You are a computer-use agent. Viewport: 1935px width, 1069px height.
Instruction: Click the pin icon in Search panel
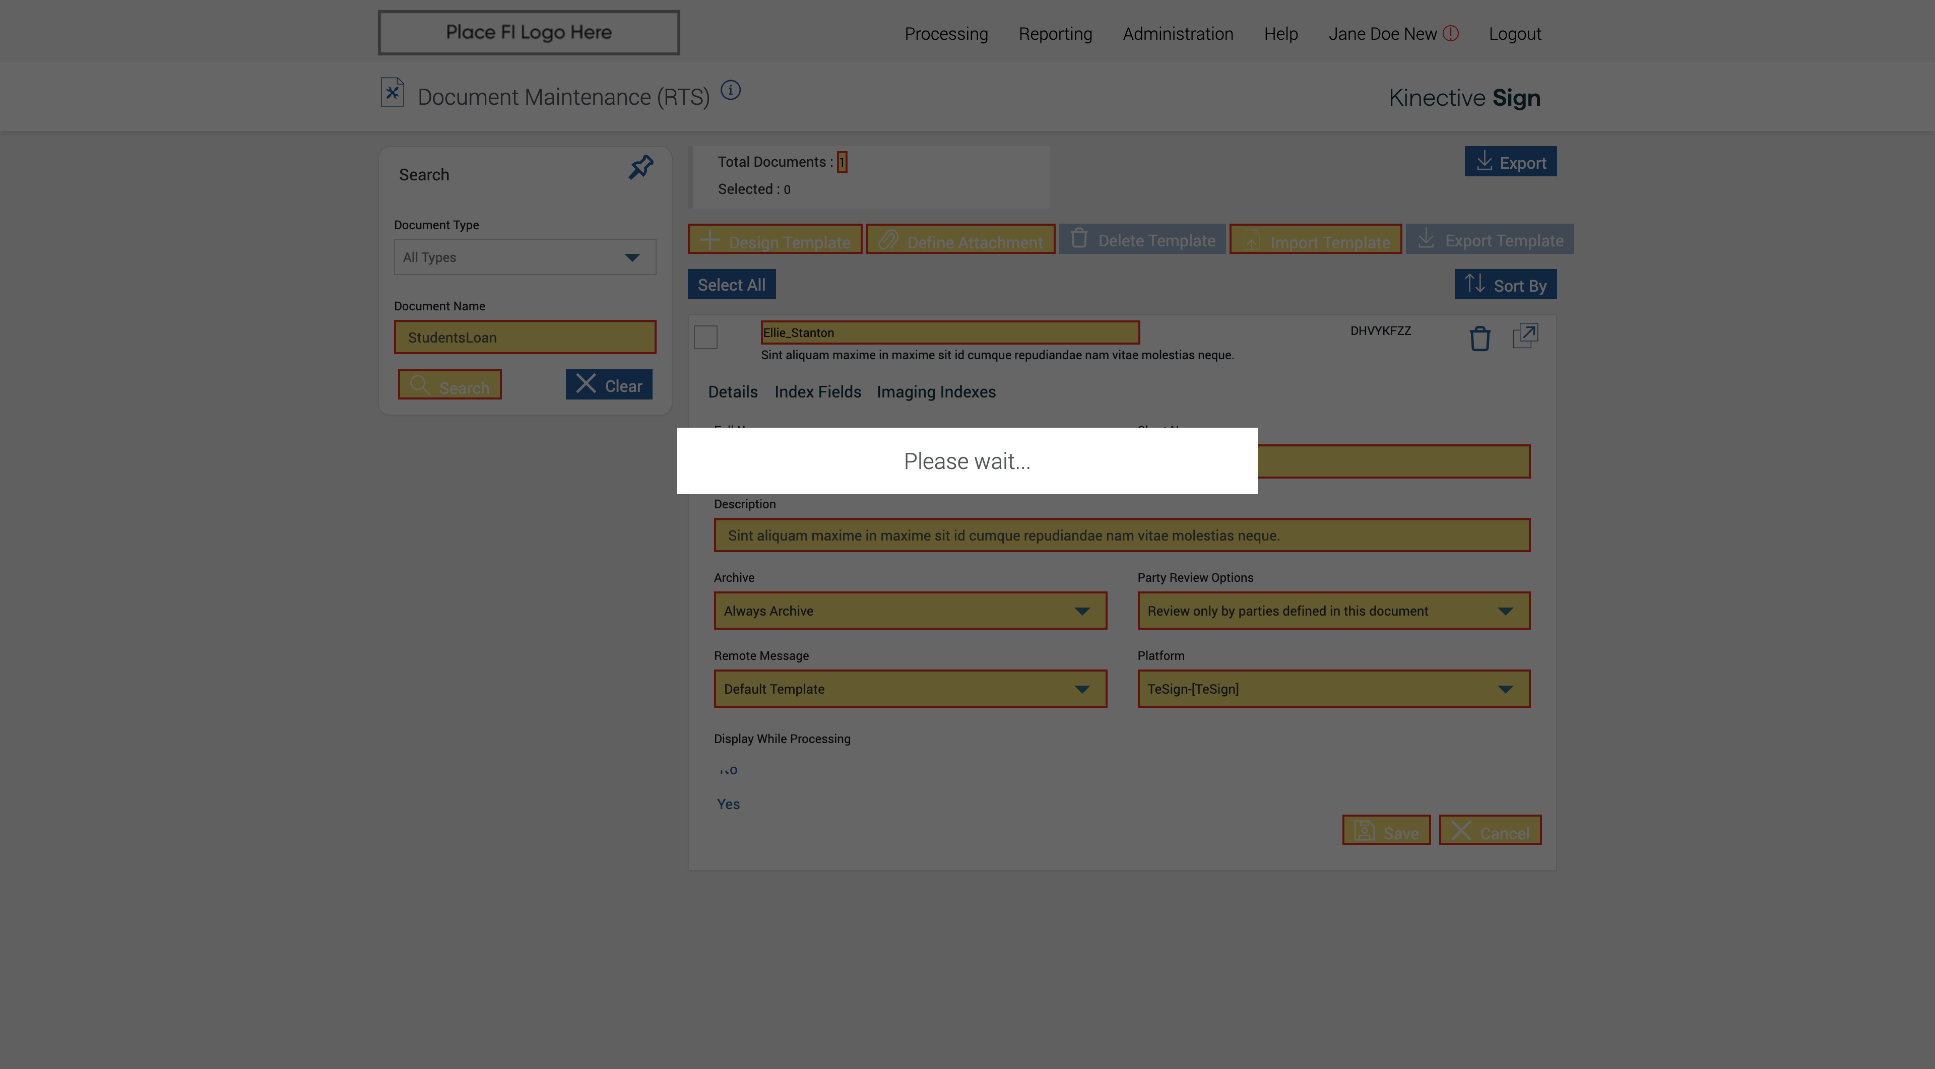click(641, 167)
